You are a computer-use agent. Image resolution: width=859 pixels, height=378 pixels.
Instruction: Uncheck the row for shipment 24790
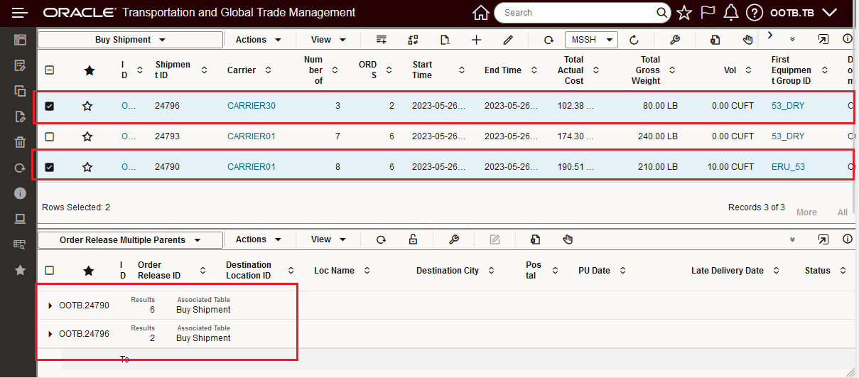tap(50, 167)
